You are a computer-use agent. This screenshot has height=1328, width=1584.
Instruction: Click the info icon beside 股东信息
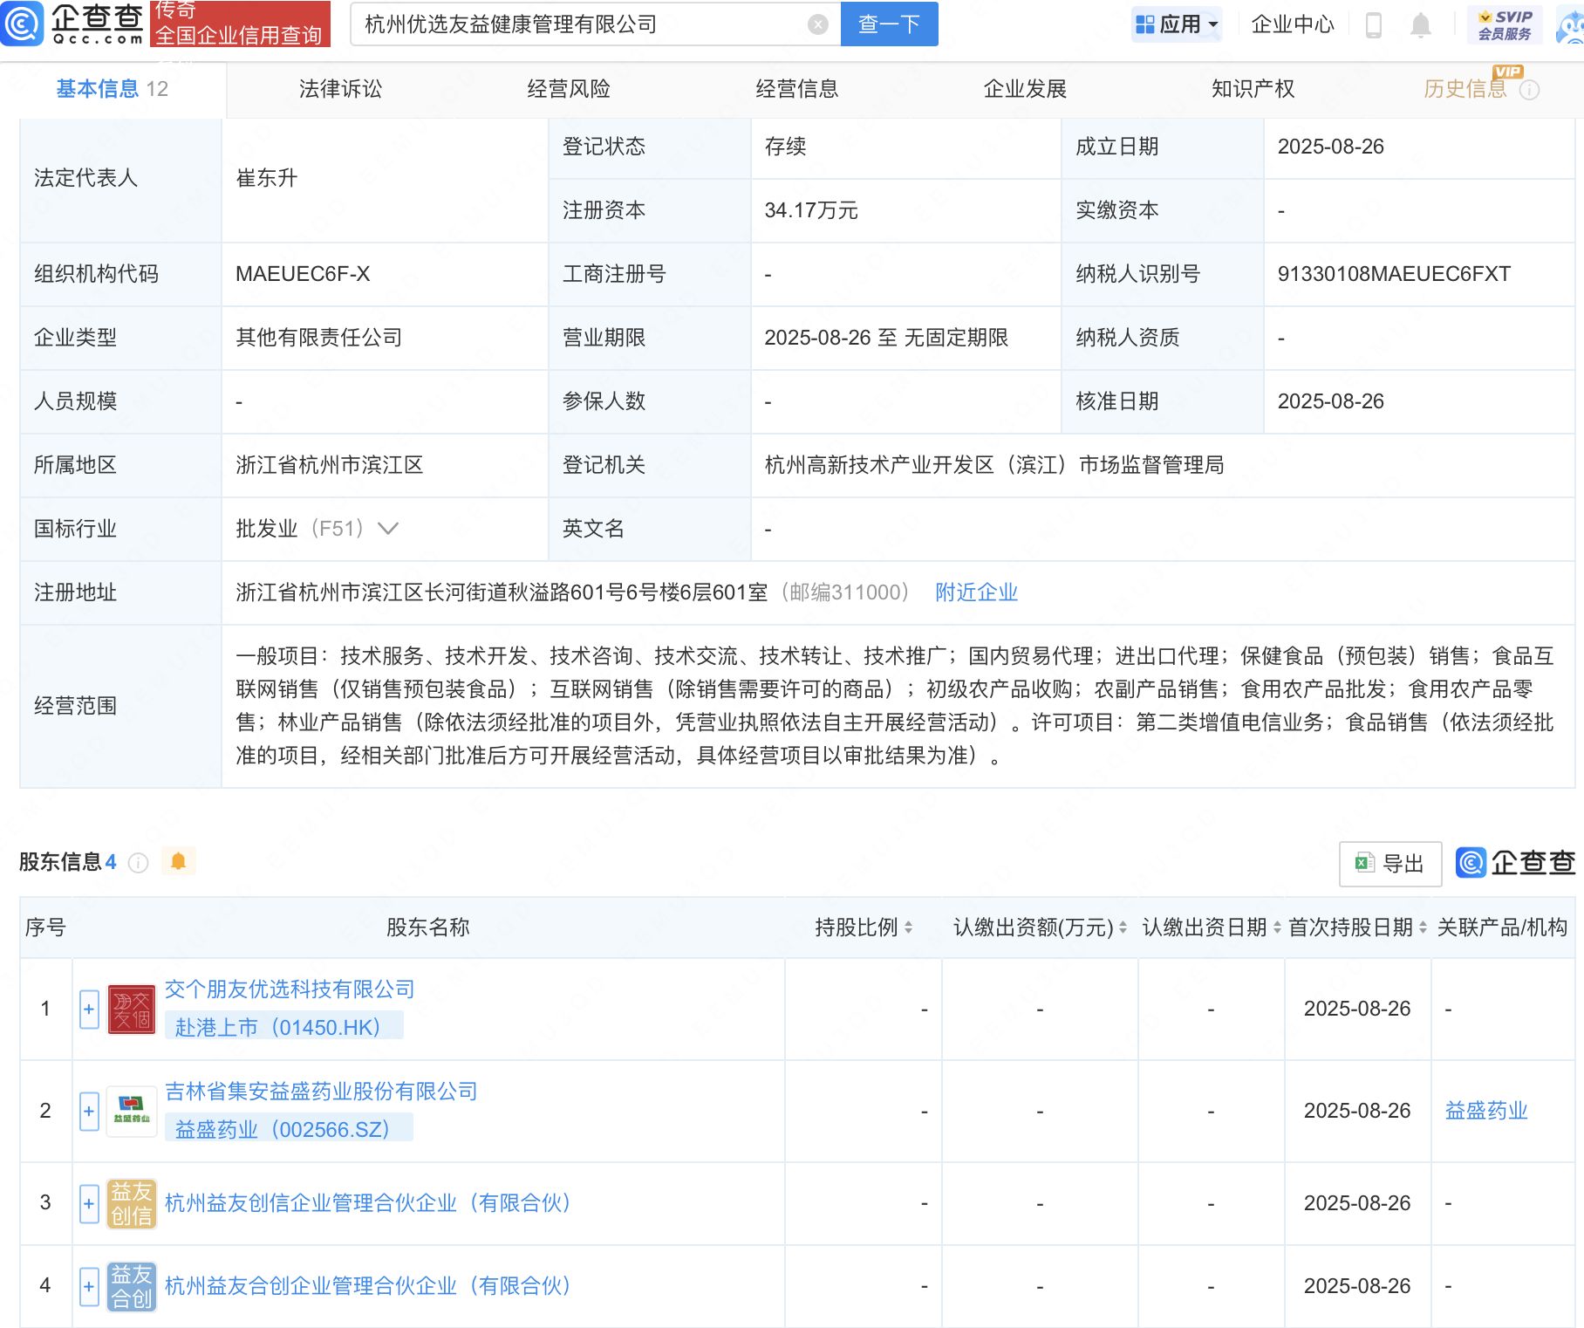pyautogui.click(x=138, y=863)
